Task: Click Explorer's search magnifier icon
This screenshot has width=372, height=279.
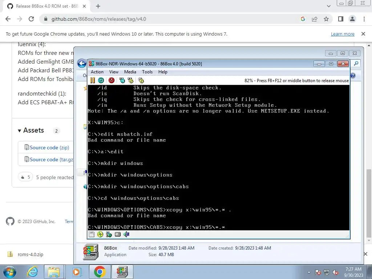Action: 356,63
